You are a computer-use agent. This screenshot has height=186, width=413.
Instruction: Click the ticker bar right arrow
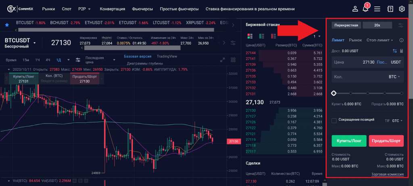[233, 25]
